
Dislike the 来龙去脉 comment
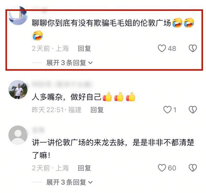click(x=192, y=168)
